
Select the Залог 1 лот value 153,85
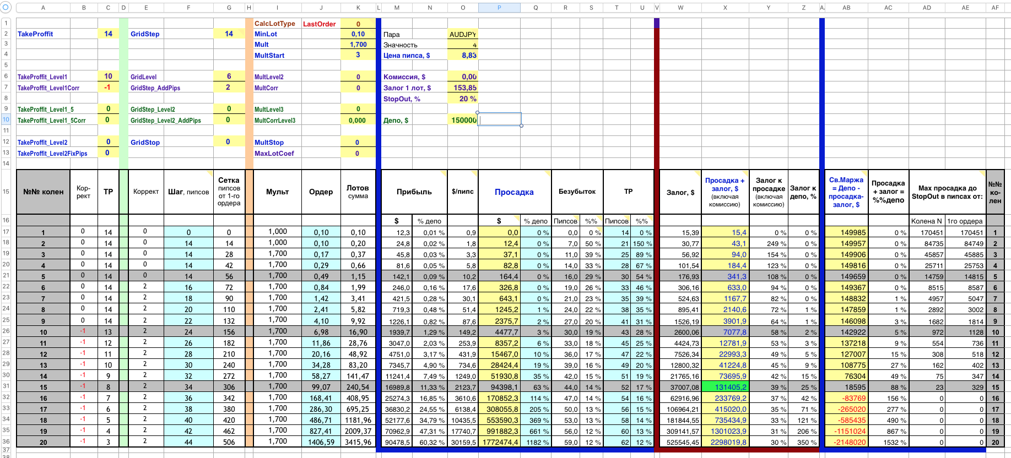(462, 88)
